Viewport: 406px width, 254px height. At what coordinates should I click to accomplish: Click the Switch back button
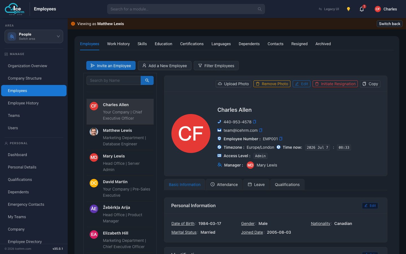pyautogui.click(x=390, y=24)
